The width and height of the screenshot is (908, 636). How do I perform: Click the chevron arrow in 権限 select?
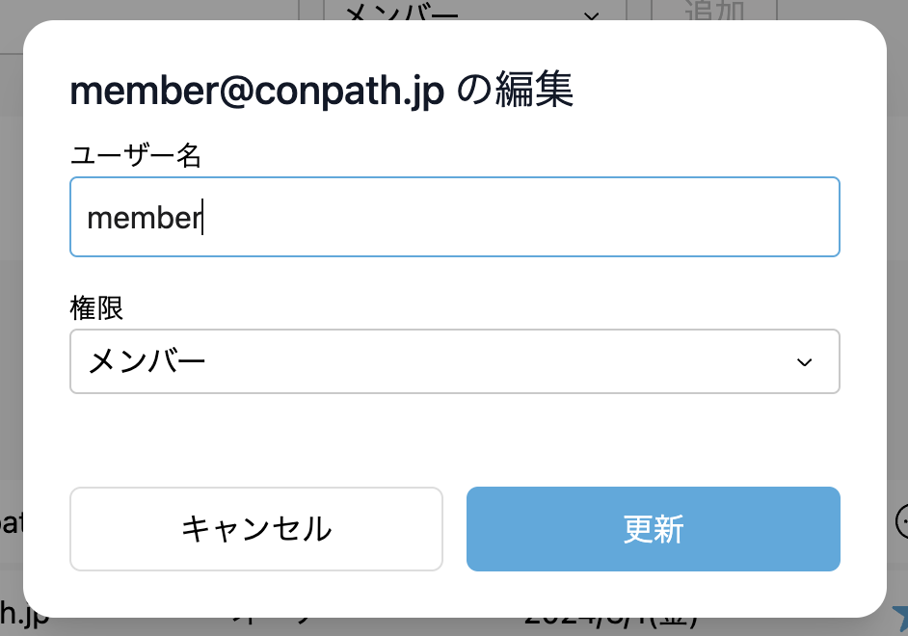pos(804,362)
